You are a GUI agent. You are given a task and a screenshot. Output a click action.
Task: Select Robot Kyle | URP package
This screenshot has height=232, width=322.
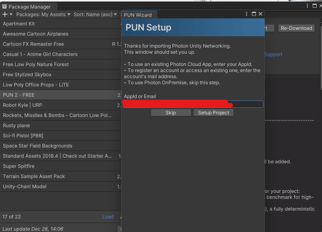(x=61, y=105)
